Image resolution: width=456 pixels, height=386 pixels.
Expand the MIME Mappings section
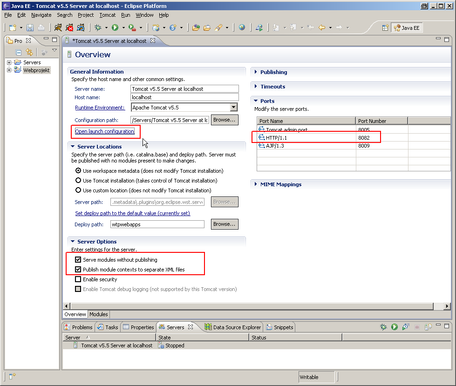256,184
